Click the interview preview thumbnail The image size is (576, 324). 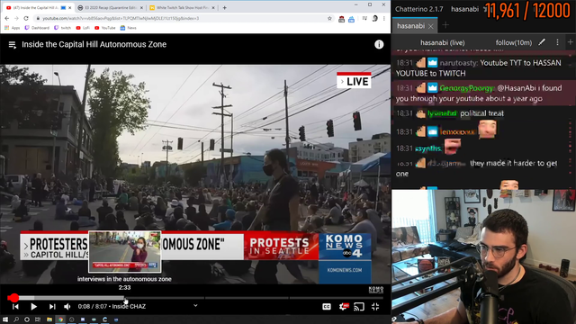coord(124,252)
